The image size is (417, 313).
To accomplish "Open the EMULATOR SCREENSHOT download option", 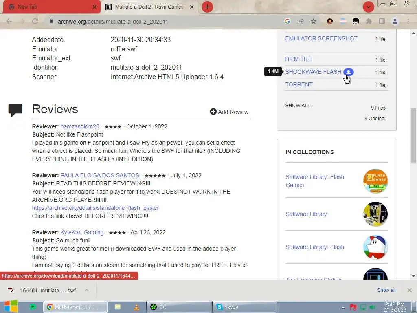I will coord(321,38).
